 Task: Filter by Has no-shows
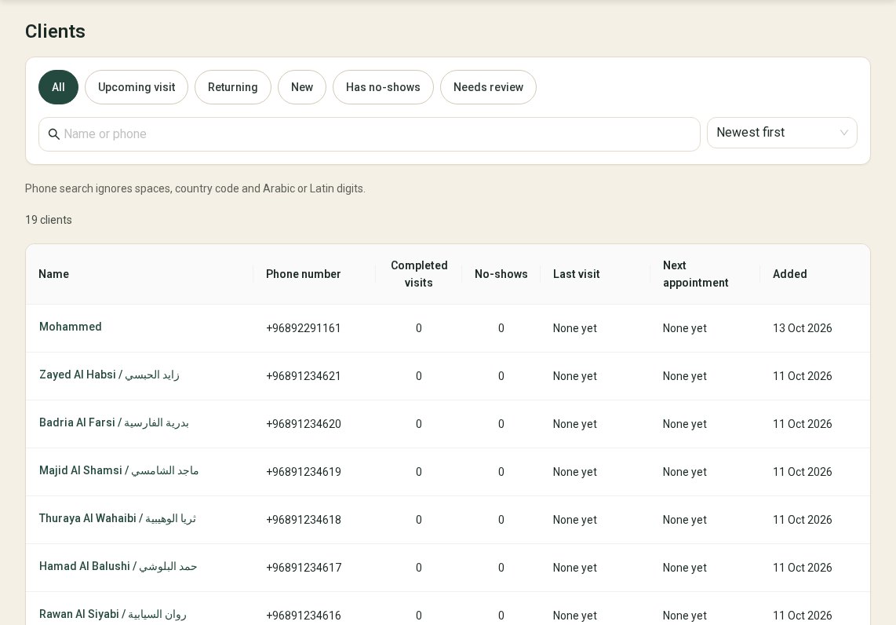383,87
